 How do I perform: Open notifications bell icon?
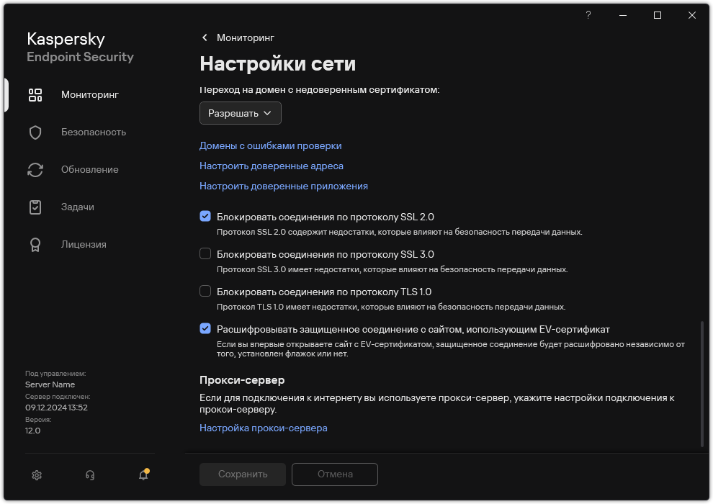point(143,474)
